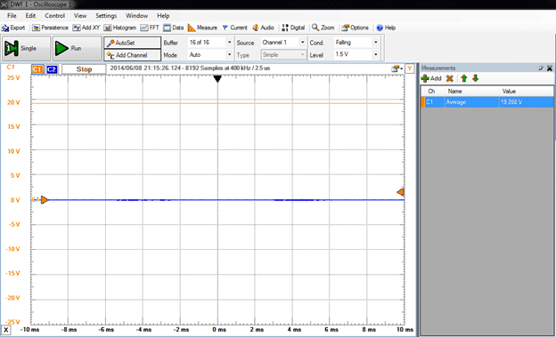556x337 pixels.
Task: Click the AutoSet button
Action: [132, 43]
